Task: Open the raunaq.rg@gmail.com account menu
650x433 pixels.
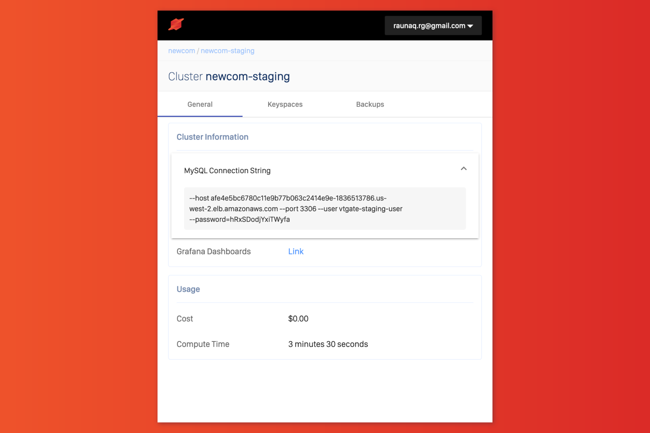Action: click(432, 26)
